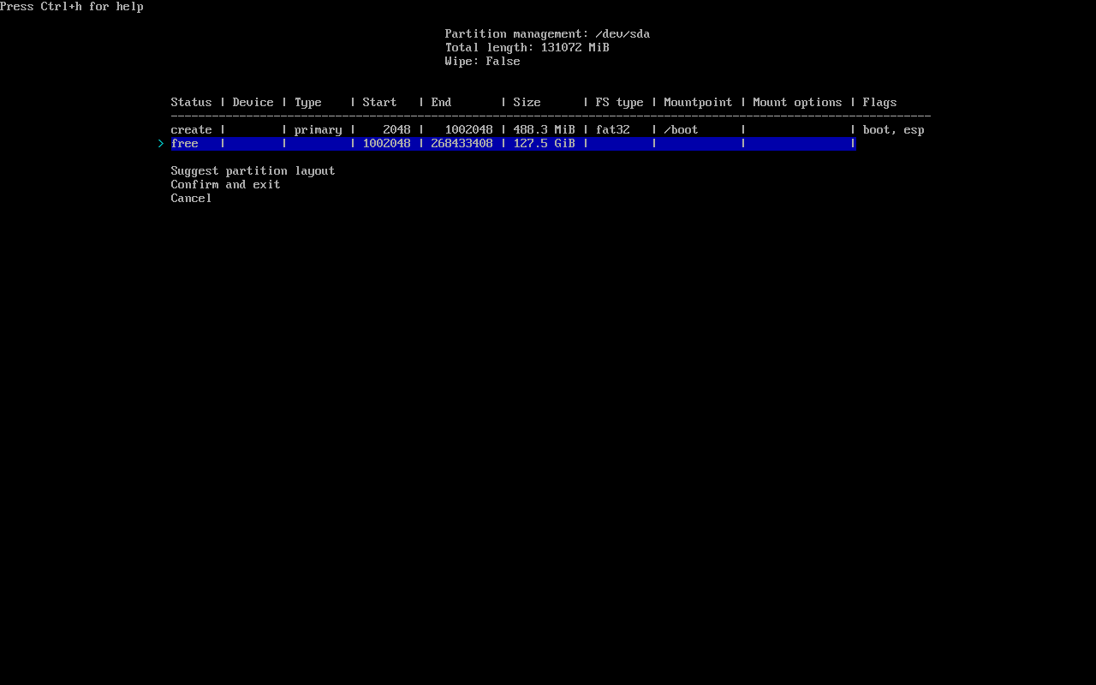Click the Wipe: False setting text

pos(482,62)
